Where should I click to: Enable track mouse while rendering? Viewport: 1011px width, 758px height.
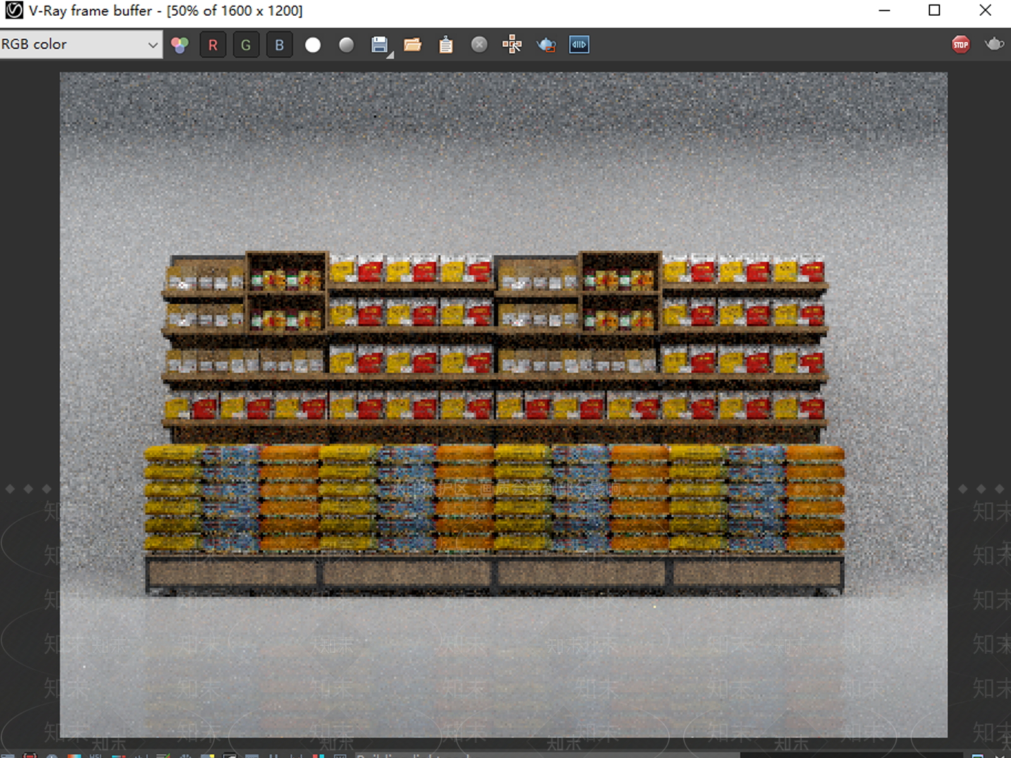tap(512, 45)
